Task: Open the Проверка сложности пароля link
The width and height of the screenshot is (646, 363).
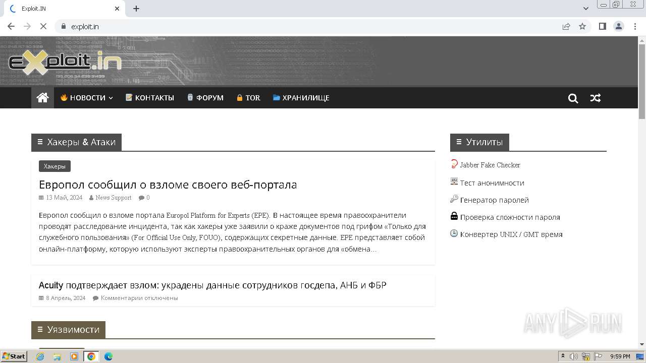Action: [x=510, y=217]
